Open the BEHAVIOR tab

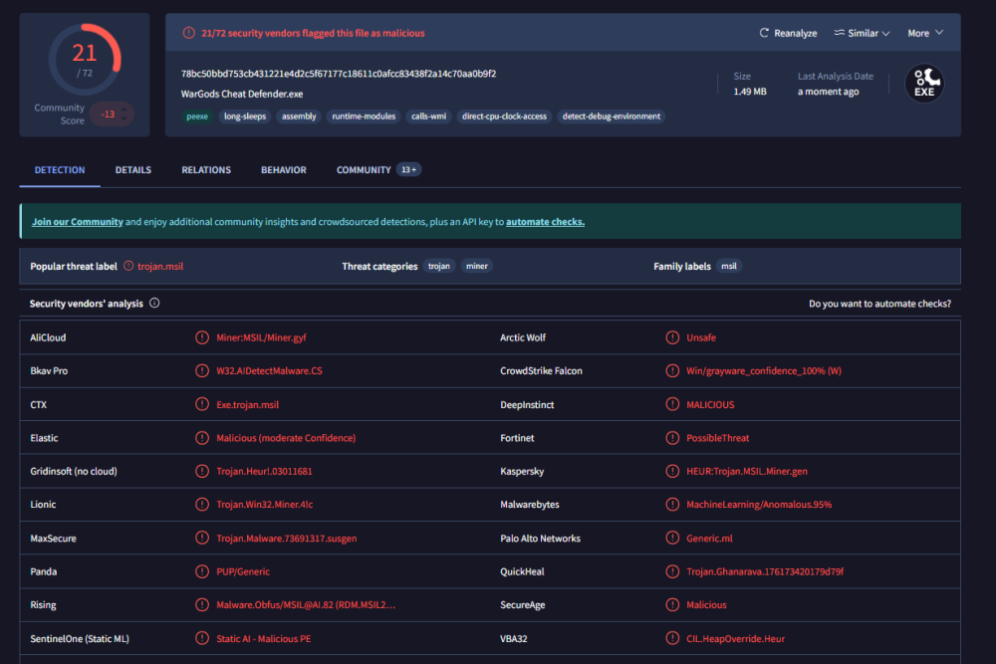[283, 170]
